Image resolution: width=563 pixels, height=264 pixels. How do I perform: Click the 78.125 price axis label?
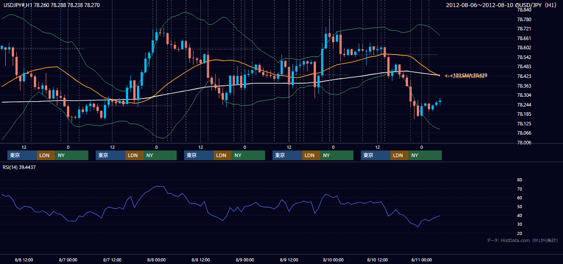click(524, 124)
